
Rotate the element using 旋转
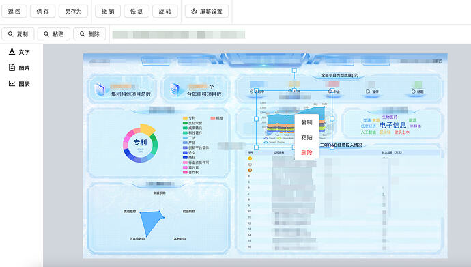165,12
